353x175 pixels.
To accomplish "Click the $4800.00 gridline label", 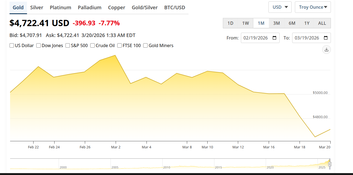I will [x=320, y=117].
